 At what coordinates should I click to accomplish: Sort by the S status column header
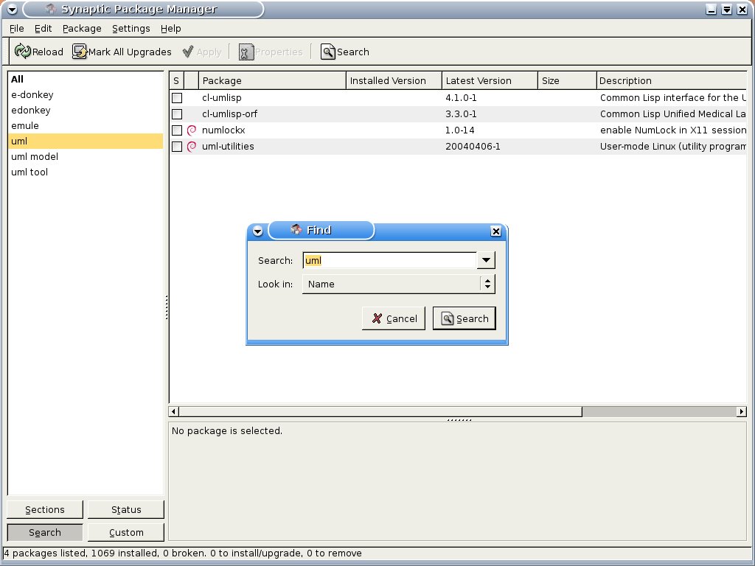pos(176,80)
